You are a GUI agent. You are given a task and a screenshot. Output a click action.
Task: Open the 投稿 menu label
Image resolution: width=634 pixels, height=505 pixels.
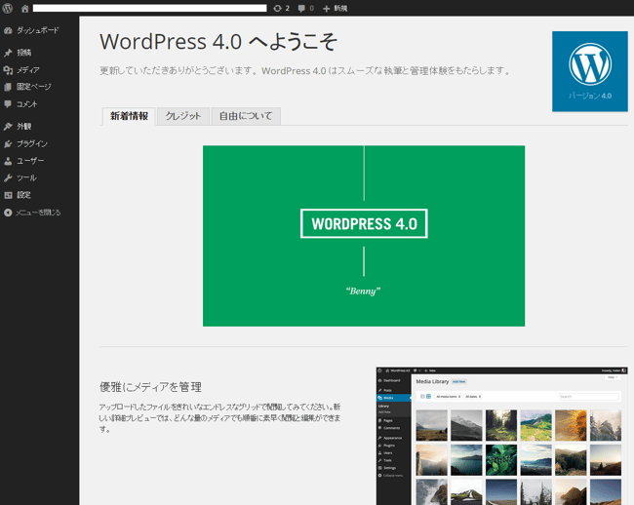click(23, 53)
